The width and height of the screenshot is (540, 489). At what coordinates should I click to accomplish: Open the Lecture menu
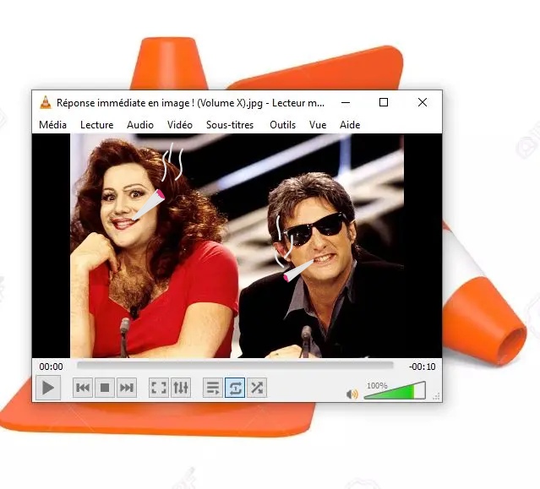(96, 124)
